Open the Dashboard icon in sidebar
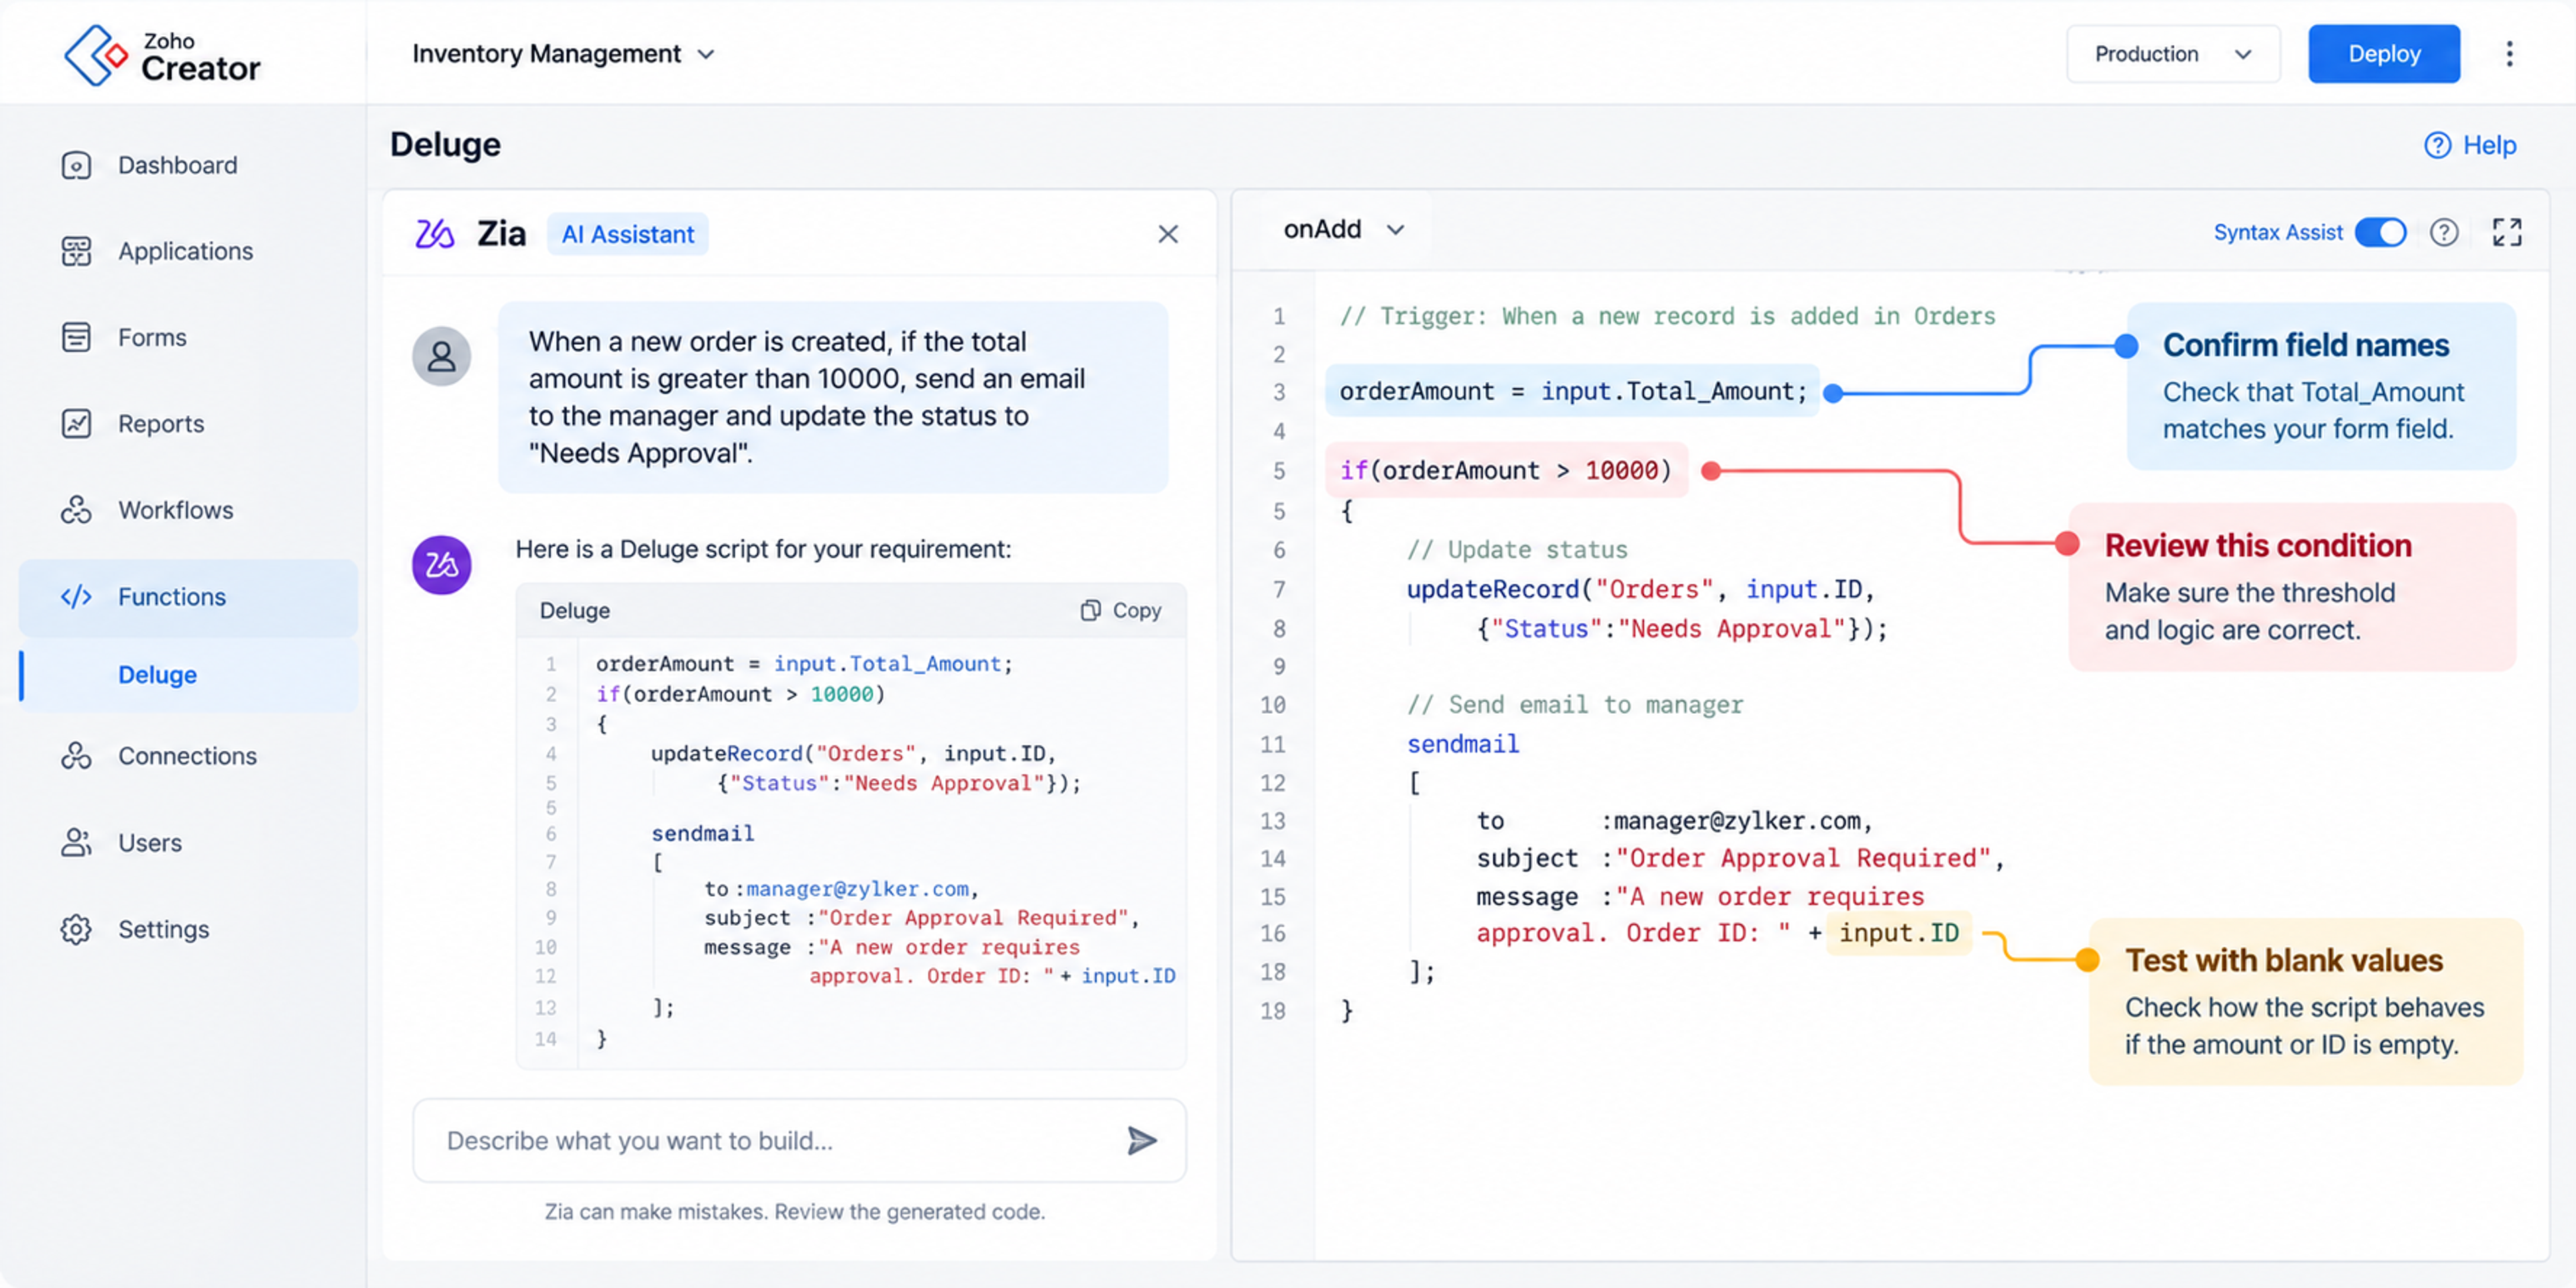 [x=76, y=165]
